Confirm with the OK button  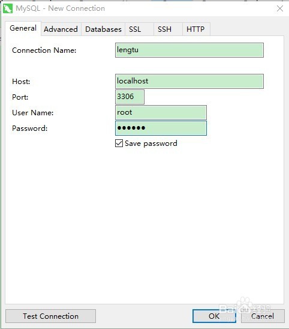[x=214, y=316]
